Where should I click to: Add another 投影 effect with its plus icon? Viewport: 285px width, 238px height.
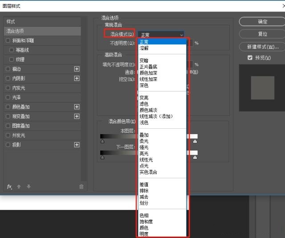(x=77, y=145)
